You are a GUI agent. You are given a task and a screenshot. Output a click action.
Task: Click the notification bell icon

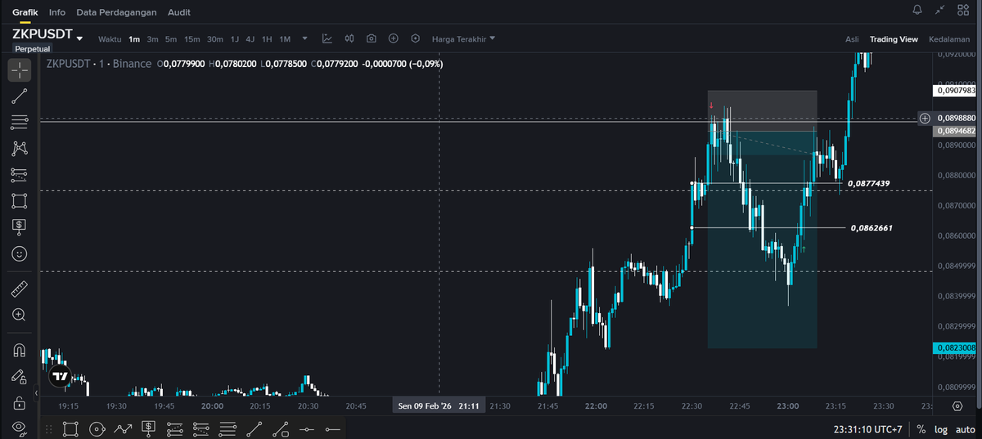point(917,10)
